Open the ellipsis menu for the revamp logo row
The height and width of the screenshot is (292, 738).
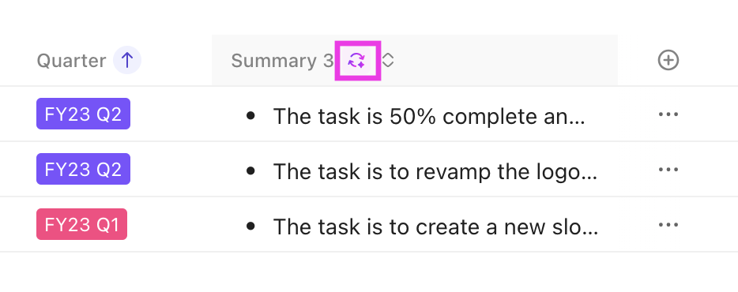pos(668,169)
